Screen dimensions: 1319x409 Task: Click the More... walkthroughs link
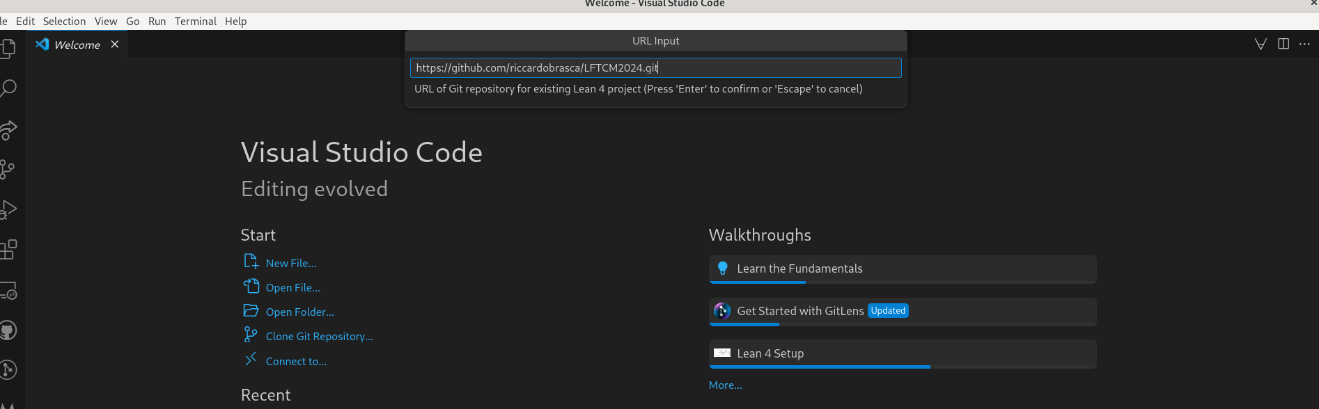coord(726,385)
